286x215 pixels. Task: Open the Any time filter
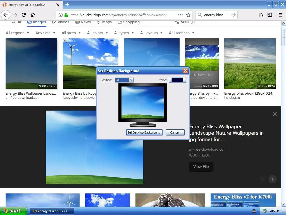coord(45,33)
